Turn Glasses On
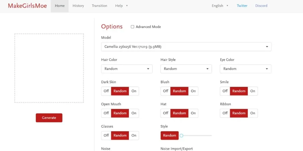Viewport: 303px width, 151px height. (x=134, y=136)
